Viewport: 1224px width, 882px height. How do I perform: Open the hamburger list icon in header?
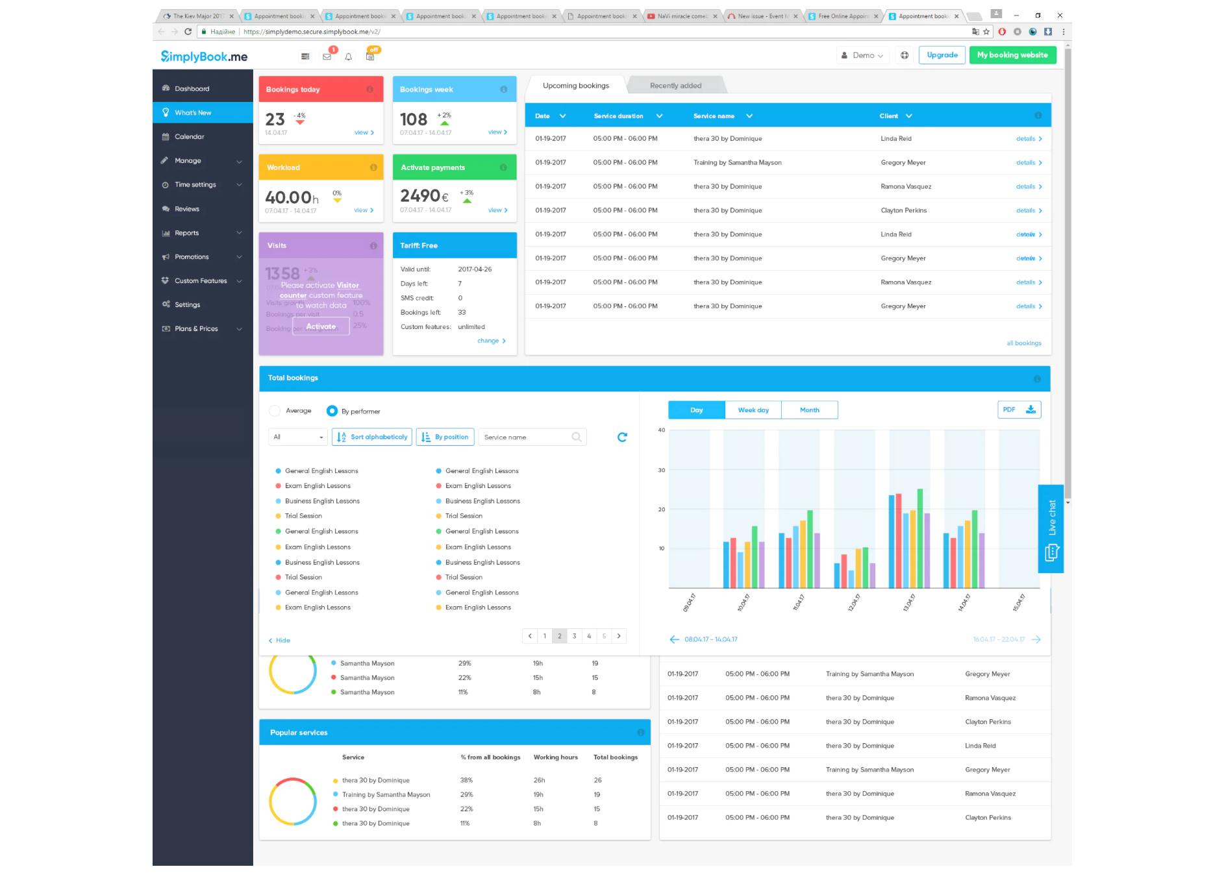point(305,56)
